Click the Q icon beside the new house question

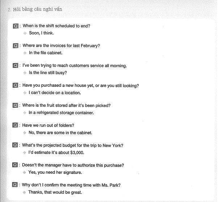15,85
